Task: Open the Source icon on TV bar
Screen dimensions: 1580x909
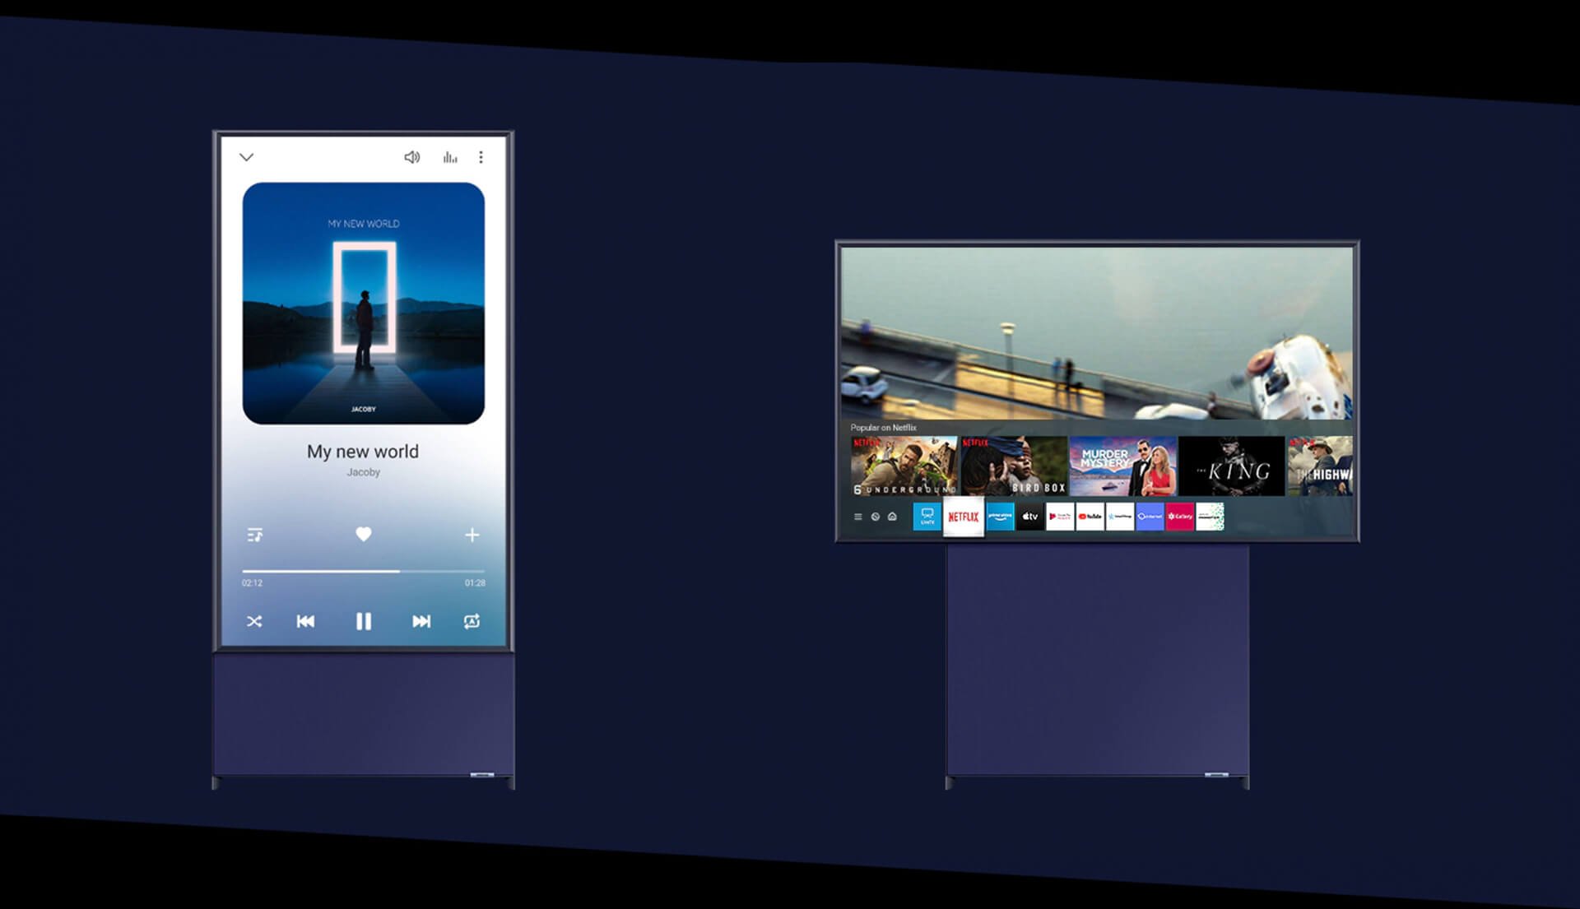Action: point(876,517)
